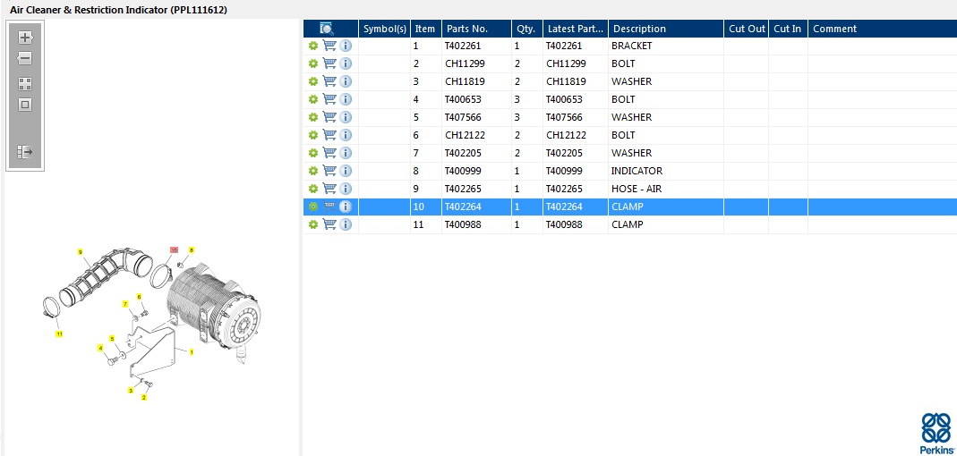Screen dimensions: 957x456
Task: Show info for CLAMP T400988
Action: (x=346, y=224)
